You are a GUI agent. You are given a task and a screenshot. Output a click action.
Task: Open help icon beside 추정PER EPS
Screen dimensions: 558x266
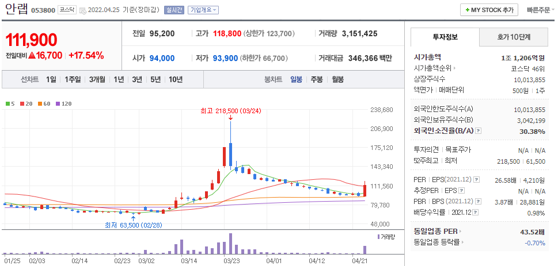(x=462, y=191)
